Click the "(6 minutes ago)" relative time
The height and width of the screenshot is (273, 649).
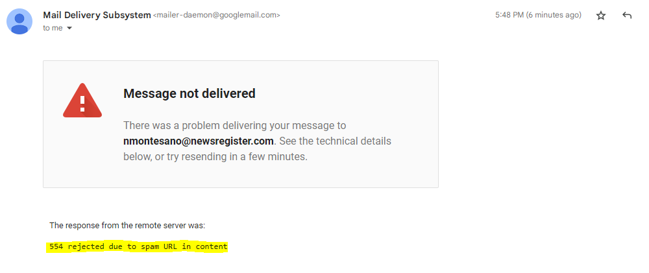click(x=554, y=16)
